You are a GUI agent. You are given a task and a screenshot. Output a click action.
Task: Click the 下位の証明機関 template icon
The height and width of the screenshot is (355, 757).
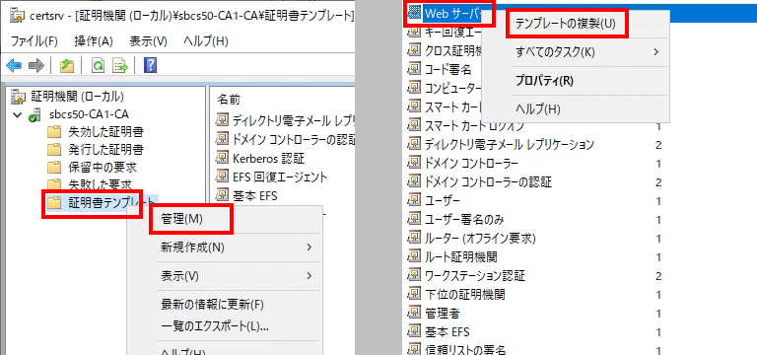click(414, 294)
